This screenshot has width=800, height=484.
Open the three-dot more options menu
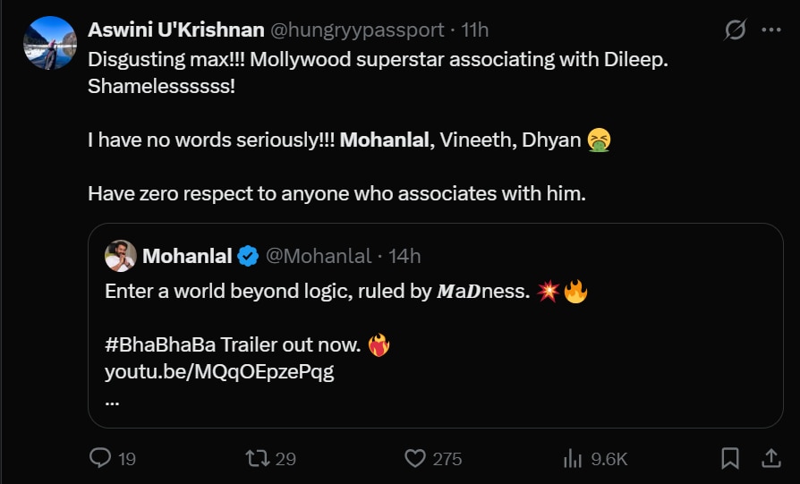coord(770,30)
